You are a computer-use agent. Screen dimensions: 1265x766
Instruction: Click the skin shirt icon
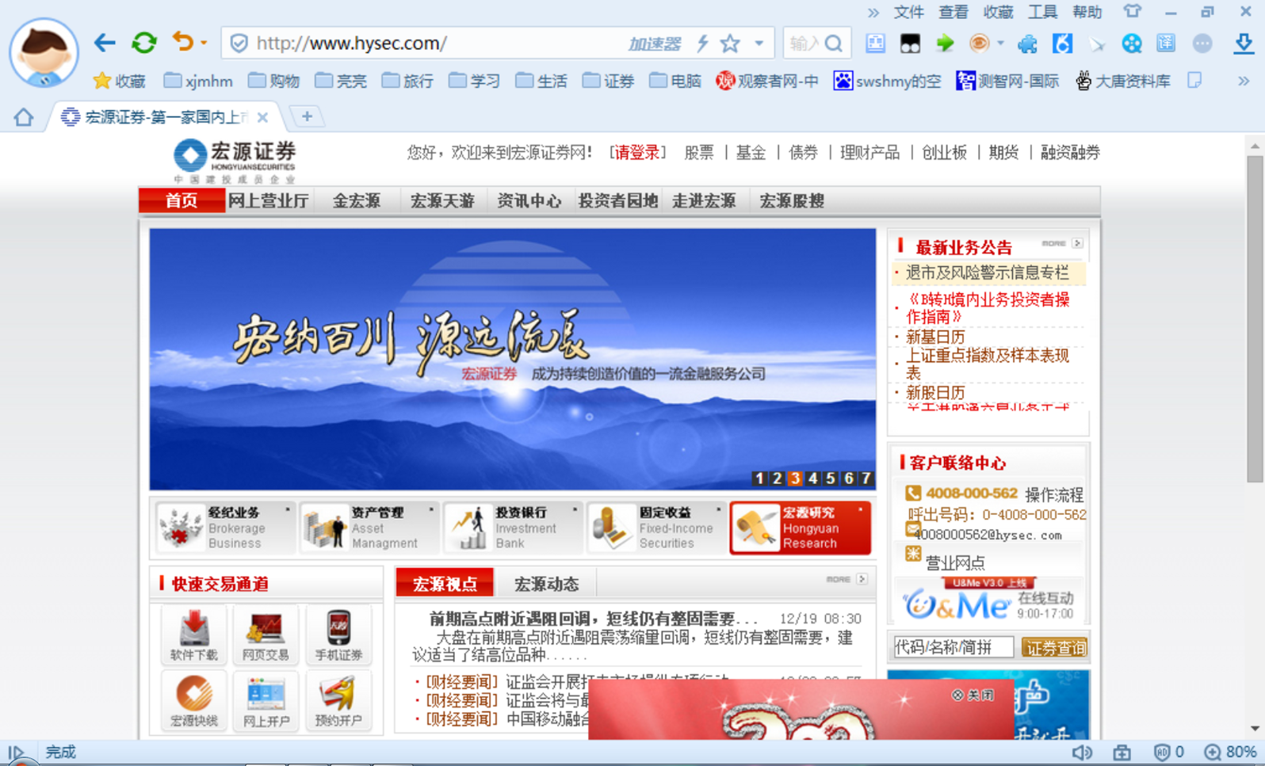[x=1132, y=12]
